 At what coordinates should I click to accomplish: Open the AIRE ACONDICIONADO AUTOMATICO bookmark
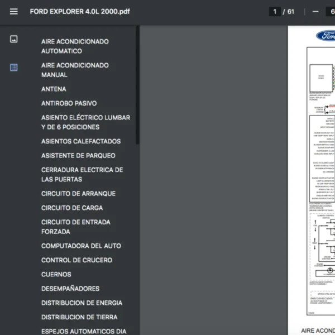tap(75, 46)
